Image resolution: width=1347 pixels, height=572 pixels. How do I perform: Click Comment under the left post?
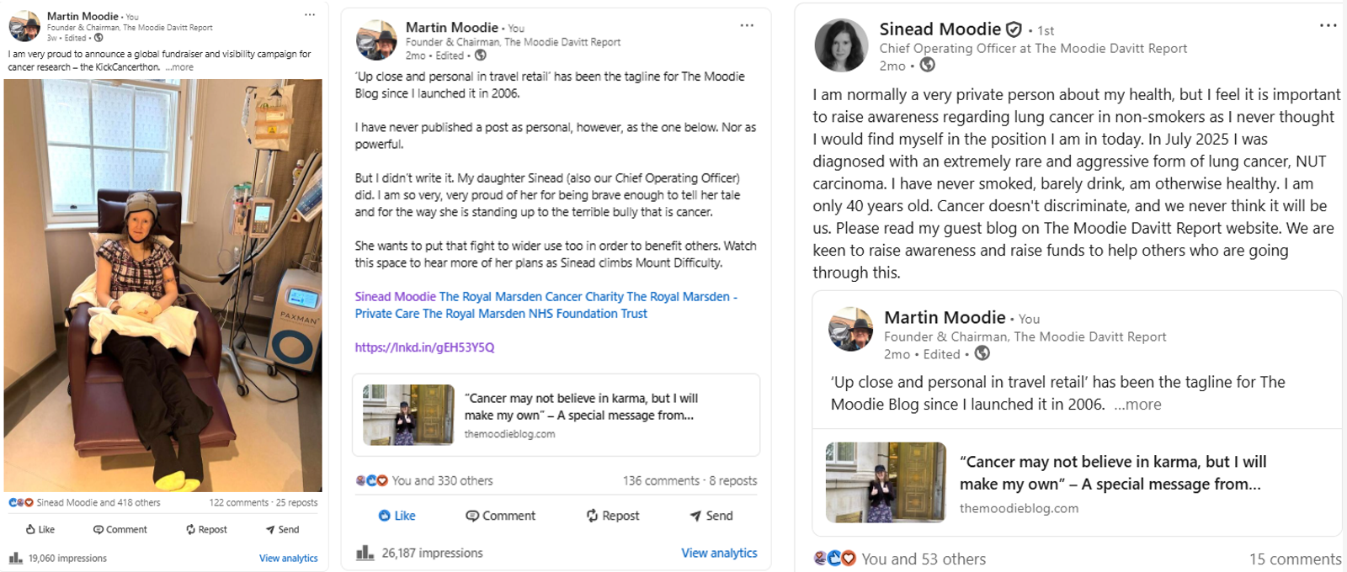[120, 529]
